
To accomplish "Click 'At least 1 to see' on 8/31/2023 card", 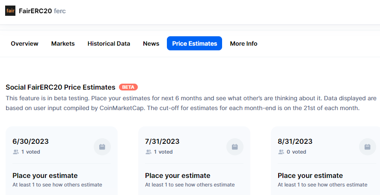I will pyautogui.click(x=322, y=185).
